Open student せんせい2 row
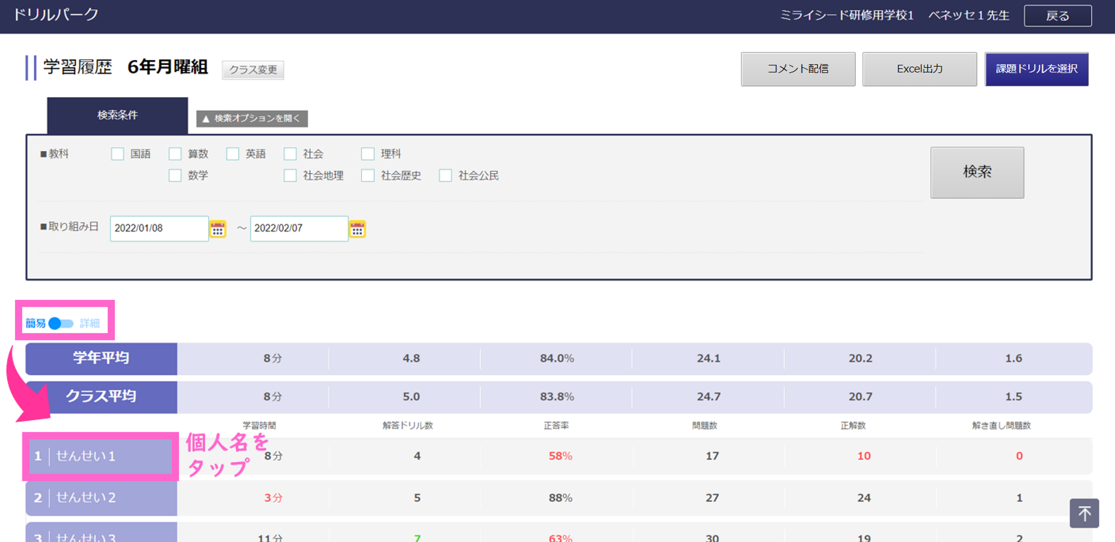Image resolution: width=1115 pixels, height=542 pixels. tap(101, 497)
